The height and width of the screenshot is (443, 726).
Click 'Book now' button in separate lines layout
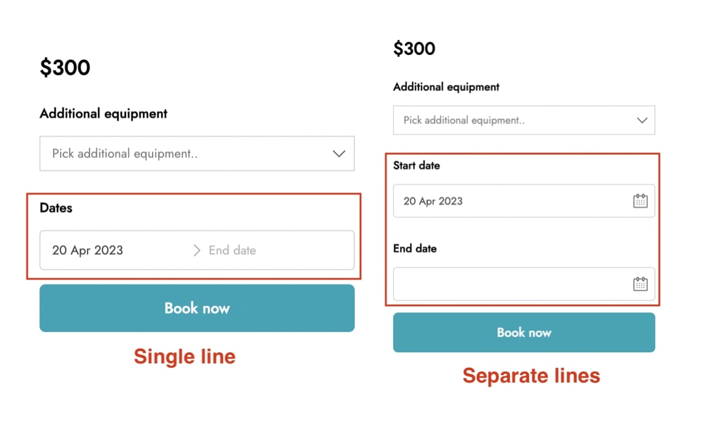coord(524,333)
